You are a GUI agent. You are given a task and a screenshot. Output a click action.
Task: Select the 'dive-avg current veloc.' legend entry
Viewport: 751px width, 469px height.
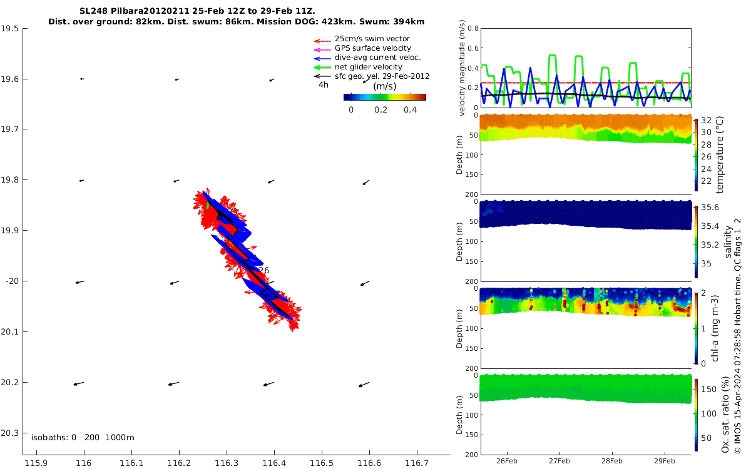click(367, 58)
